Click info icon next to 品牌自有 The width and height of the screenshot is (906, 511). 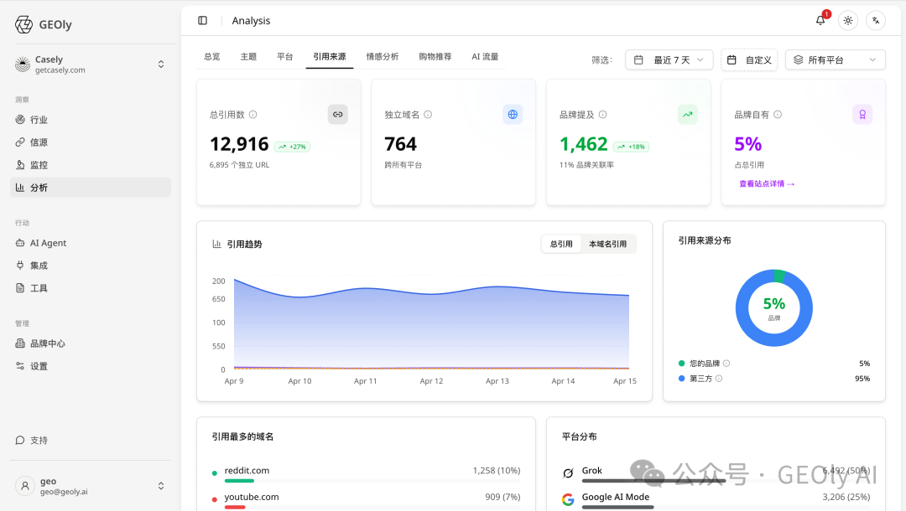778,115
